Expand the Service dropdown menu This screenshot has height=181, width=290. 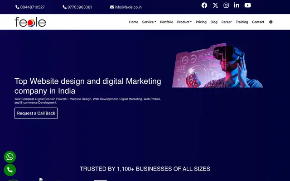tap(149, 22)
